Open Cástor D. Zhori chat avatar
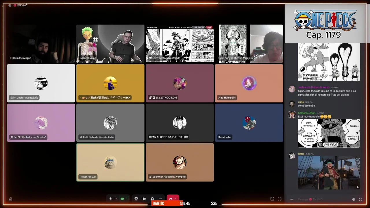This screenshot has height=208, width=370. [x=292, y=115]
